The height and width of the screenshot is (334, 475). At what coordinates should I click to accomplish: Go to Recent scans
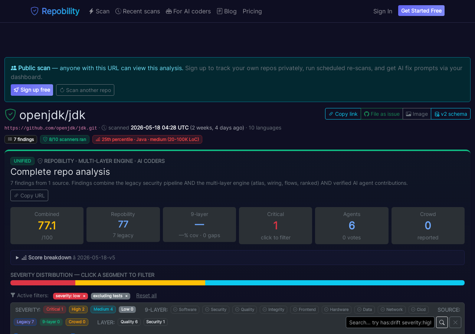click(x=138, y=11)
